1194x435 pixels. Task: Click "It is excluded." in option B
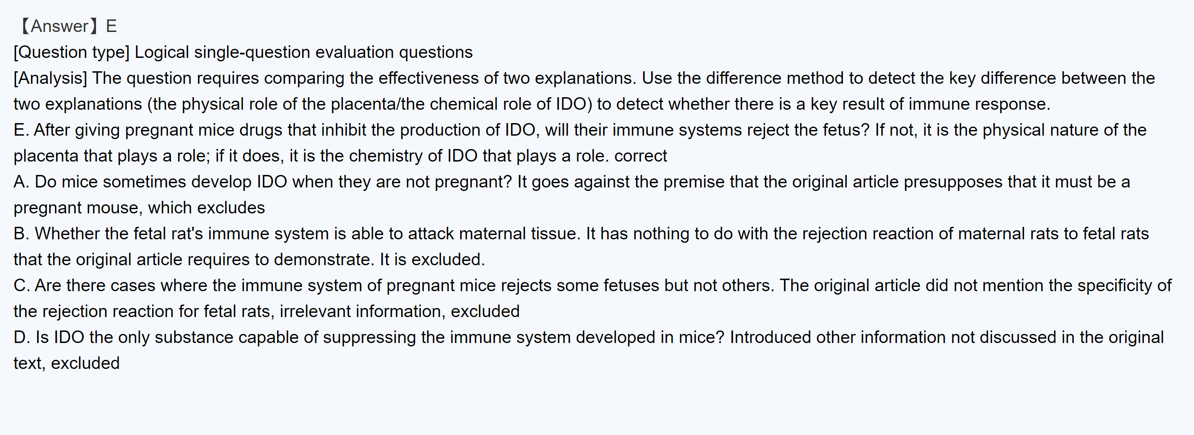click(432, 260)
